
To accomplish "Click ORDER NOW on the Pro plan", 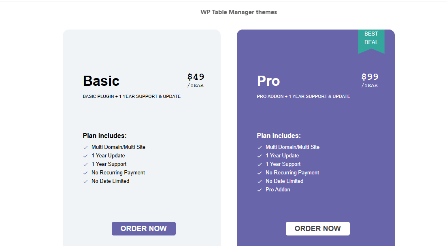I will (317, 229).
